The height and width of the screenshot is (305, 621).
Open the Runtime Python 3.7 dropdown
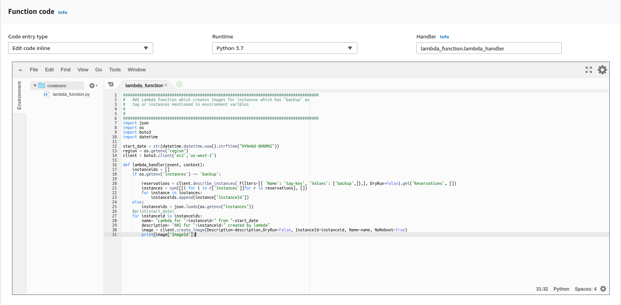tap(284, 48)
